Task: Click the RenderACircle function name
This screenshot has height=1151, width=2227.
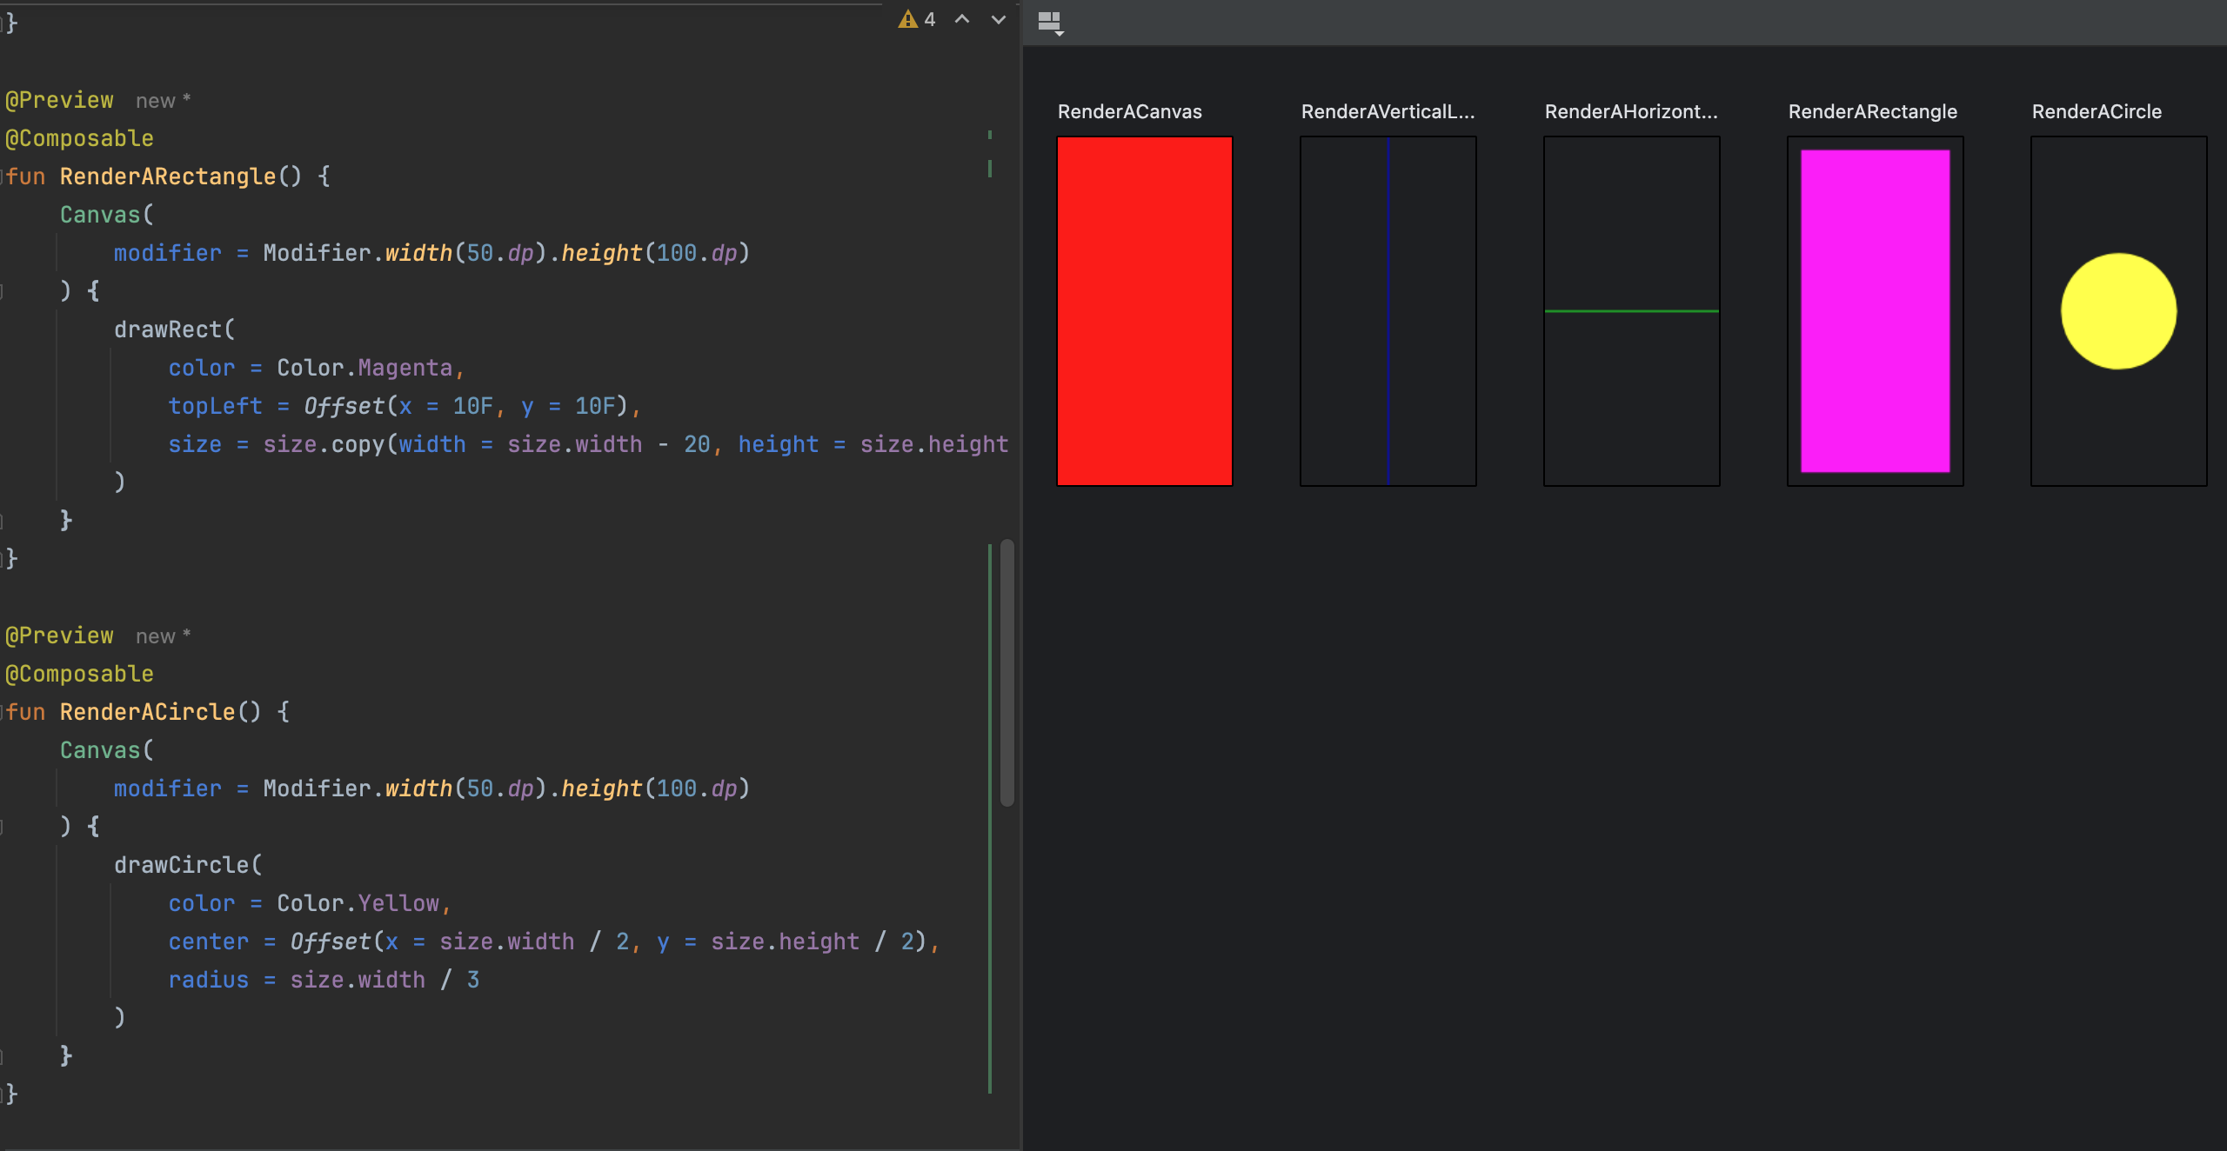Action: point(148,712)
